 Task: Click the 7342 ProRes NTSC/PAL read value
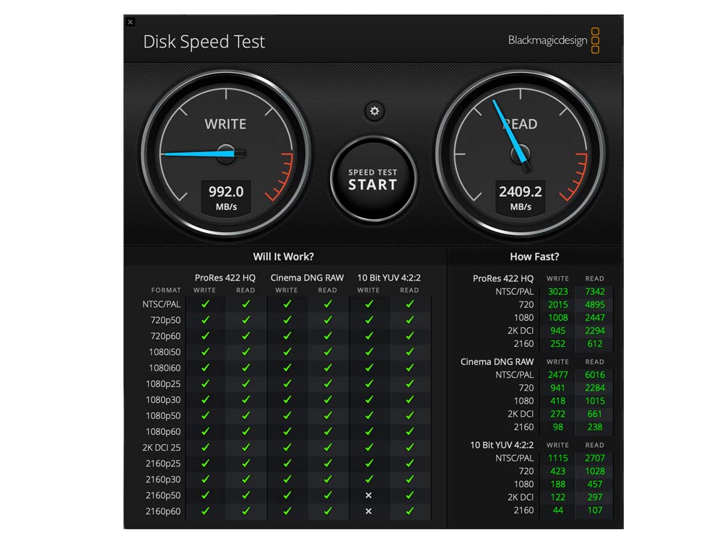click(594, 291)
